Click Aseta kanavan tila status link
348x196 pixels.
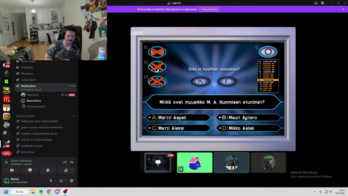(x=31, y=90)
